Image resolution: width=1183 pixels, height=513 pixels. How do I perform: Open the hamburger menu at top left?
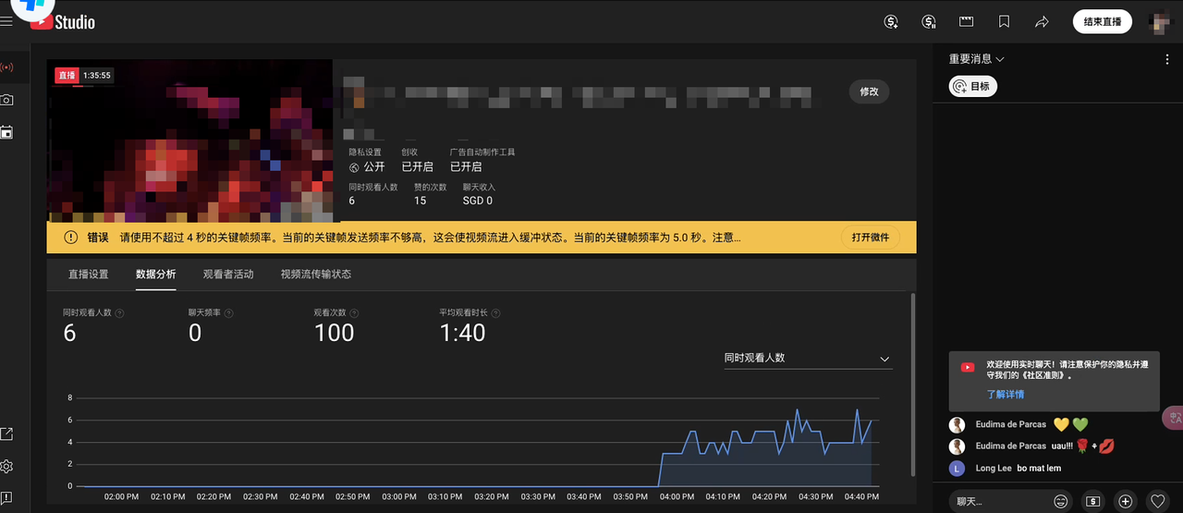(x=6, y=21)
